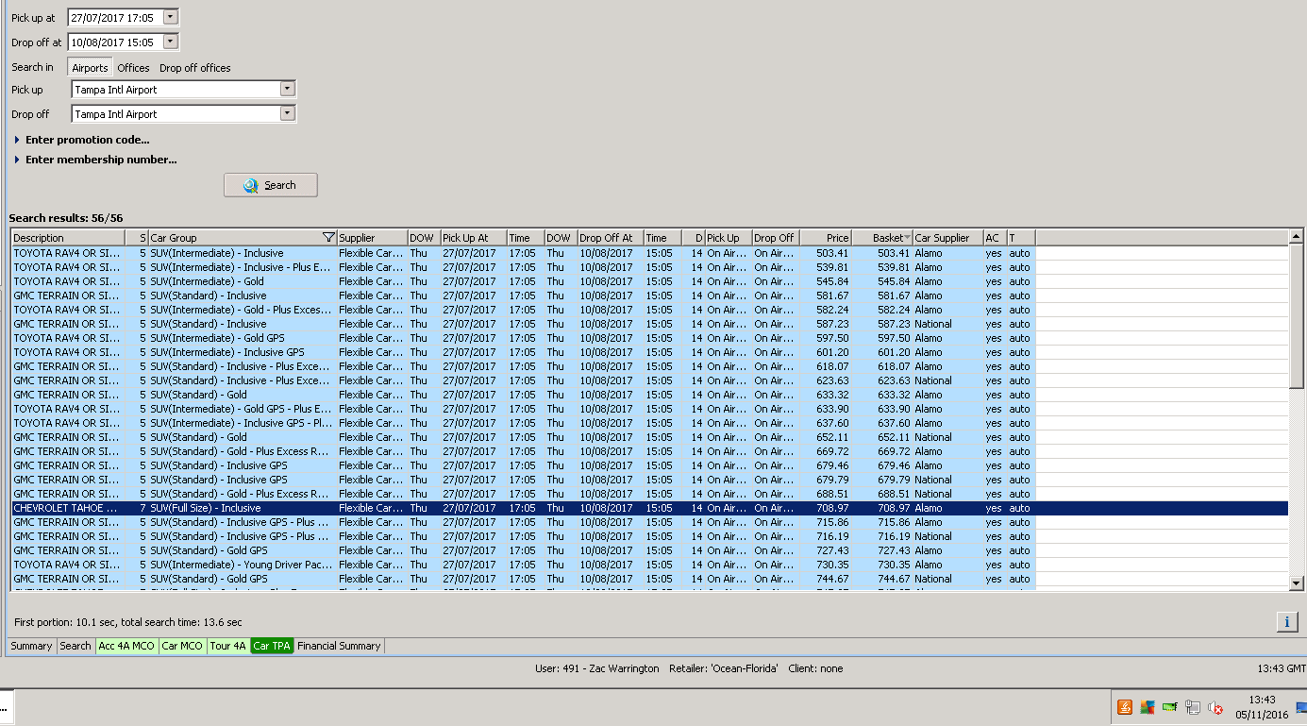Select the Drop off offices search option
The image size is (1307, 726).
195,68
